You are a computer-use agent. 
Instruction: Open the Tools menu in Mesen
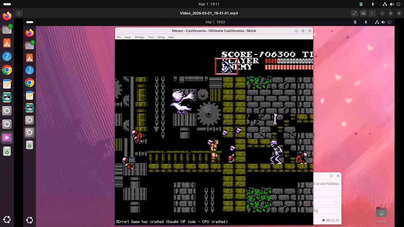click(151, 37)
